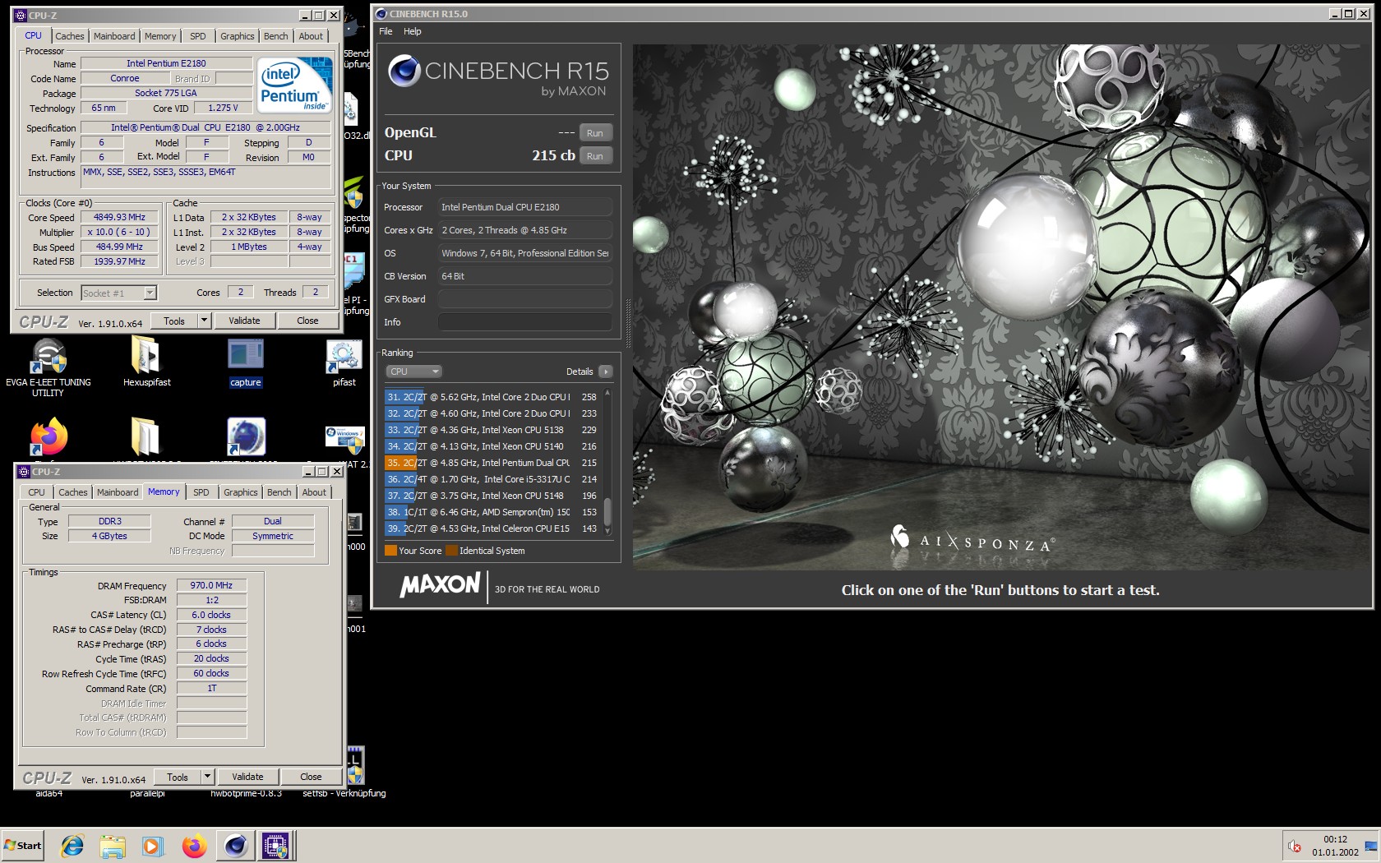Open Bench tab in upper CPU-Z

point(276,36)
